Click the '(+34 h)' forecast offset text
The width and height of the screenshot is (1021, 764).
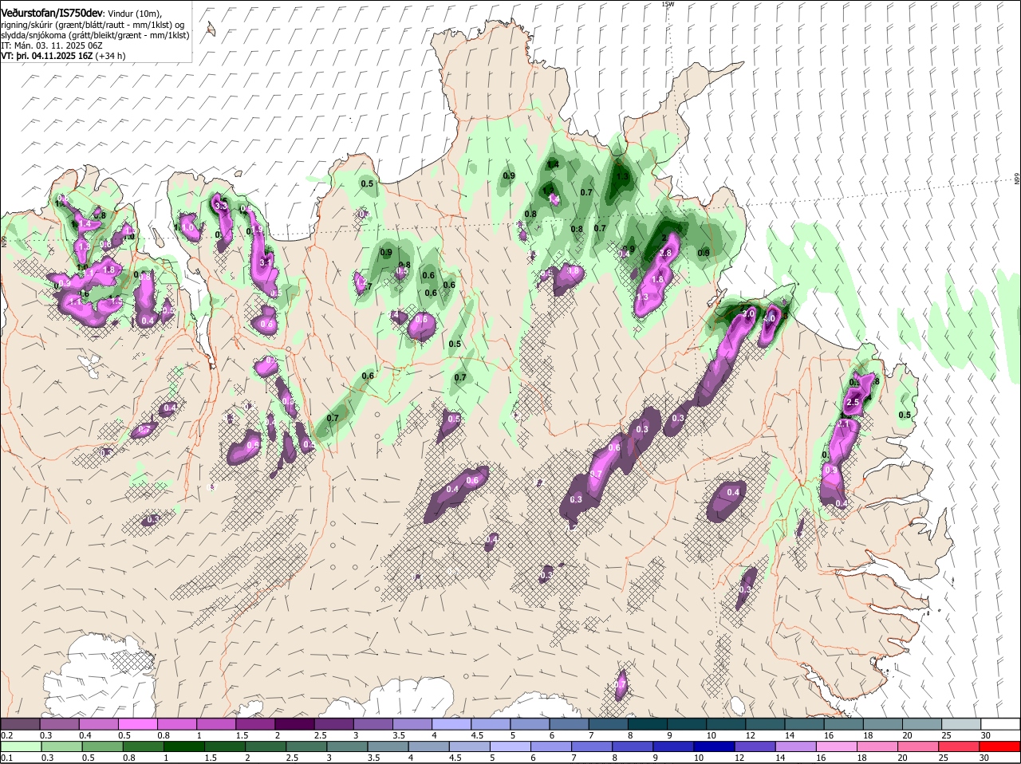[x=110, y=57]
